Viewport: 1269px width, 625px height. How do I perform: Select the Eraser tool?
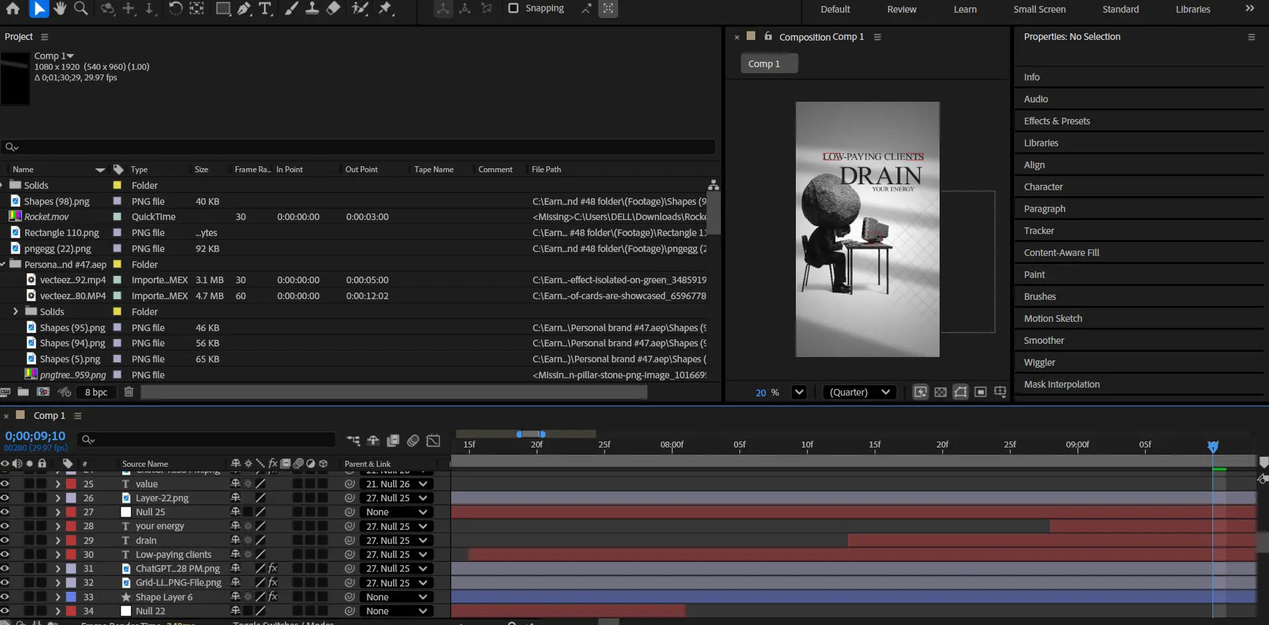click(x=333, y=9)
